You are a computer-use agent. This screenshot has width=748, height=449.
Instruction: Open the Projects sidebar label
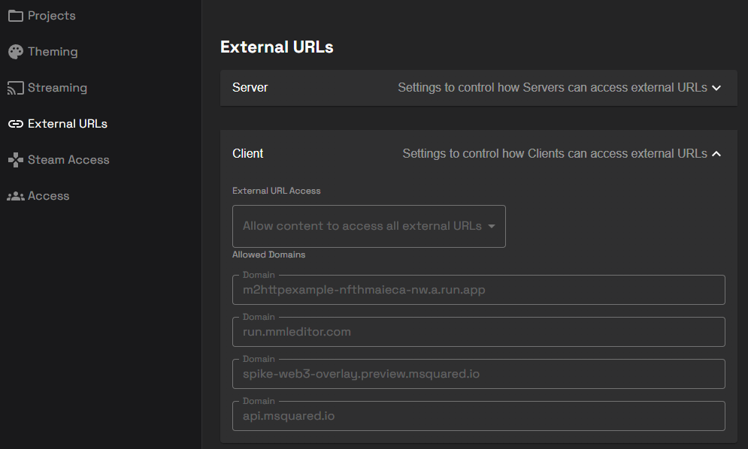[x=52, y=16]
